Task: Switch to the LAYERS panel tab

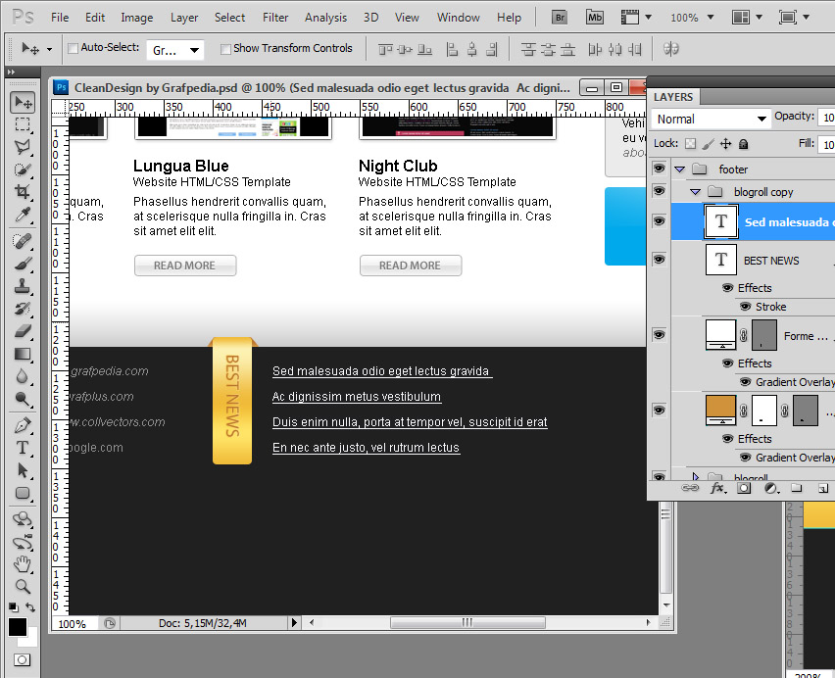Action: [673, 97]
